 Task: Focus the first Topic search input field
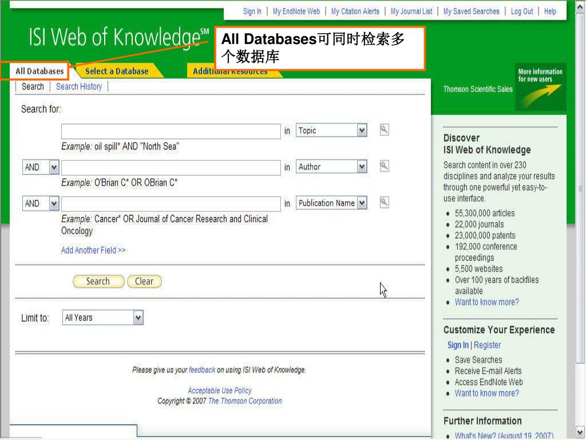pyautogui.click(x=171, y=131)
